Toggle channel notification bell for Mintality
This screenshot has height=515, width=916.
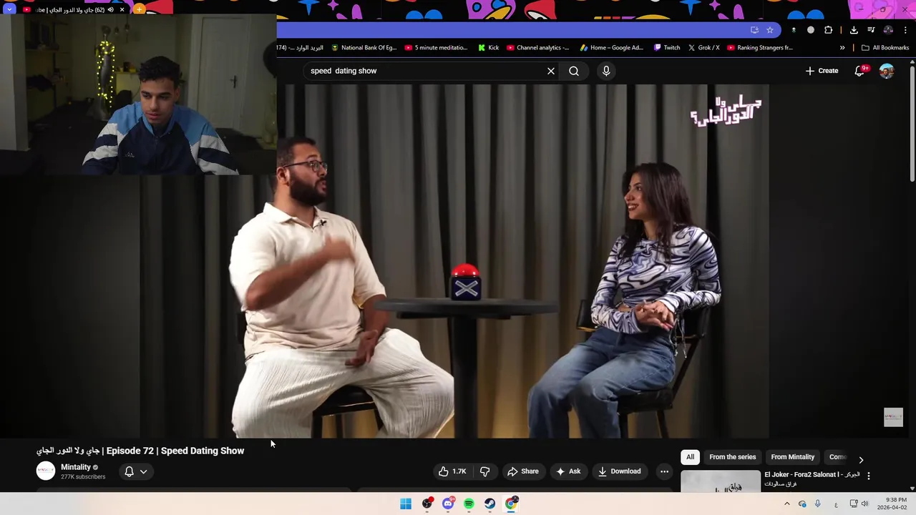pos(129,471)
